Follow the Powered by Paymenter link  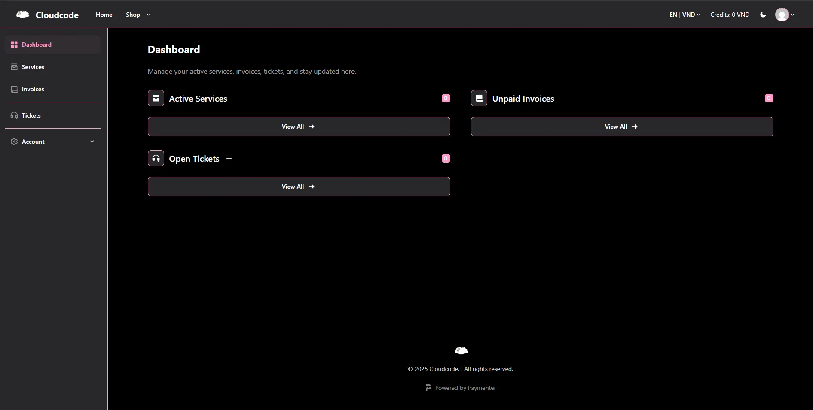460,388
